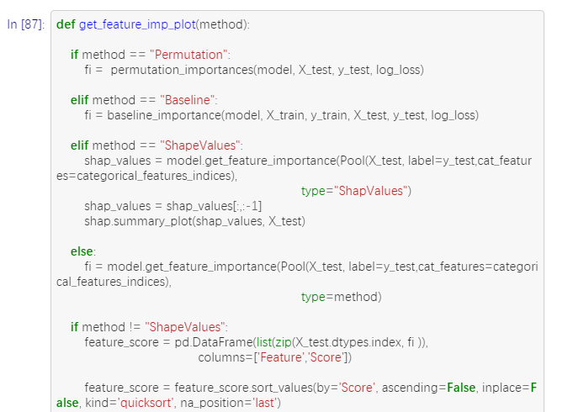Click the ascending=False argument
568x412 pixels.
[x=428, y=388]
